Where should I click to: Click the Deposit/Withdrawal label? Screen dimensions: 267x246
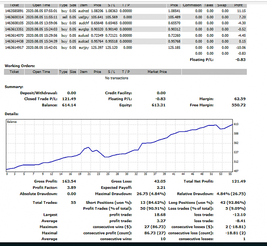point(39,93)
